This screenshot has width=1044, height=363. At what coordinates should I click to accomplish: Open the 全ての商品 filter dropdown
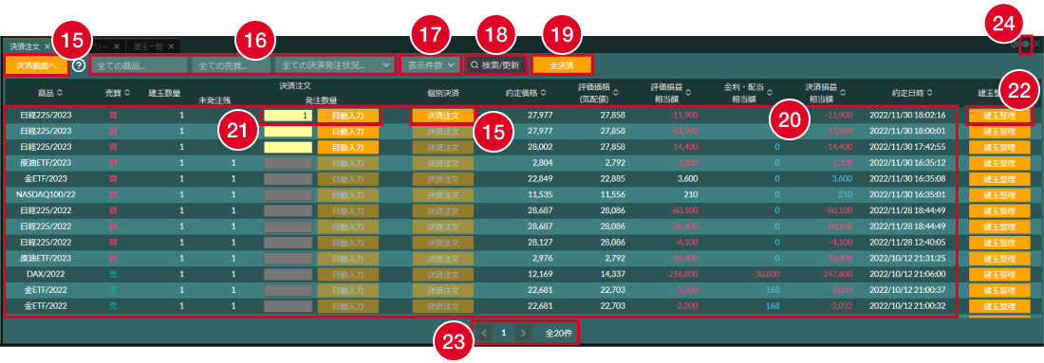[x=139, y=65]
